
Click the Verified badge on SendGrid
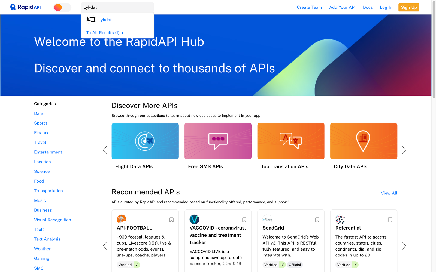pos(274,265)
